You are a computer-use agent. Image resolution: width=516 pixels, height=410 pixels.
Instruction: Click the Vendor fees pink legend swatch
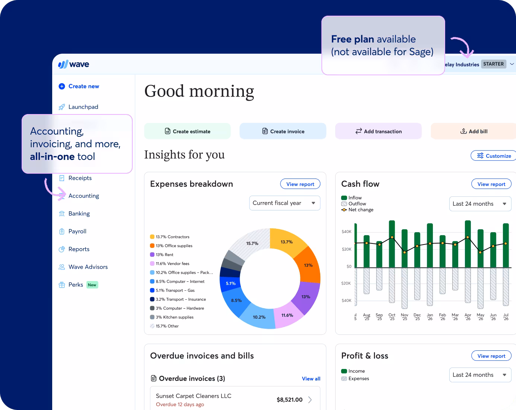click(152, 264)
